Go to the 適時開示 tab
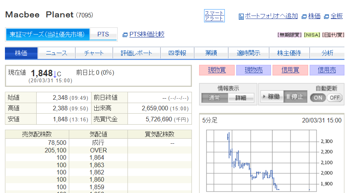The width and height of the screenshot is (349, 193). (248, 53)
